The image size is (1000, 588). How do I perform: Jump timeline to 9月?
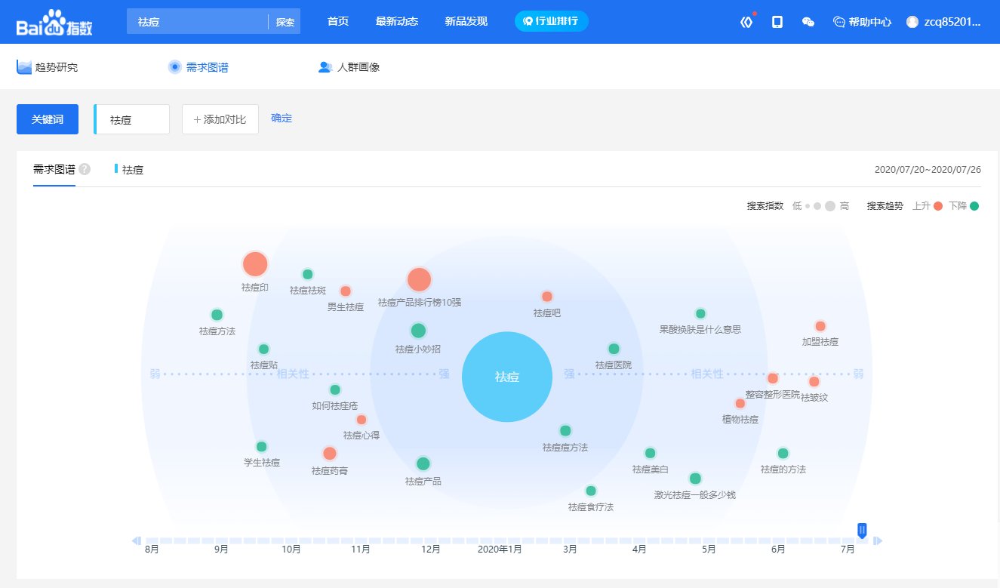221,549
